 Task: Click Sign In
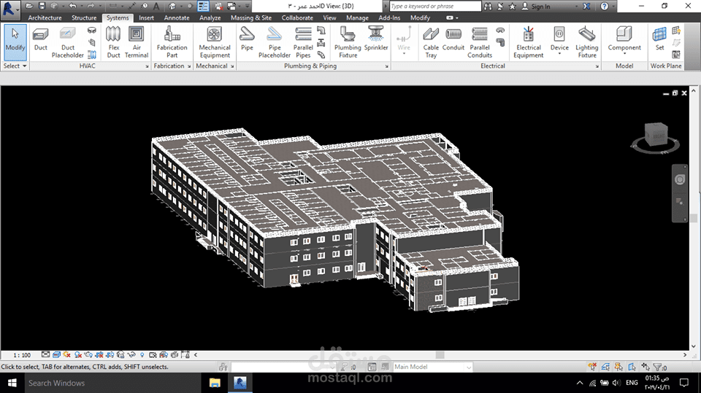(x=535, y=7)
